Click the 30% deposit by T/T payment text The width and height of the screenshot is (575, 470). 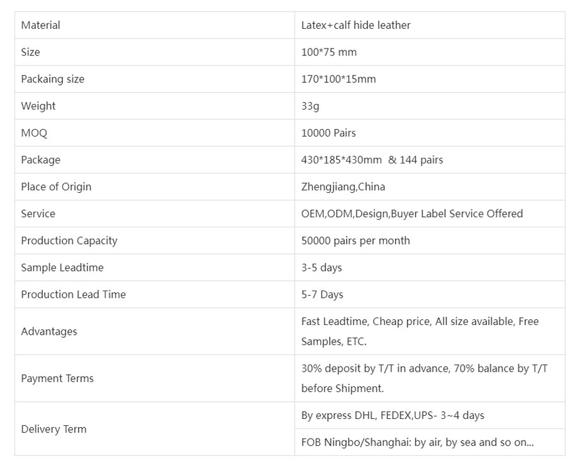pyautogui.click(x=424, y=378)
